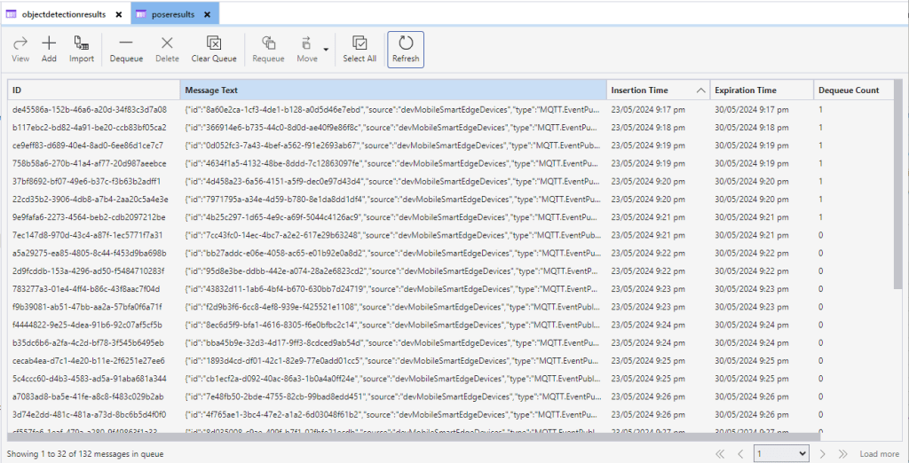Go to next page of messages
Viewport: 909px width, 463px height.
click(822, 454)
